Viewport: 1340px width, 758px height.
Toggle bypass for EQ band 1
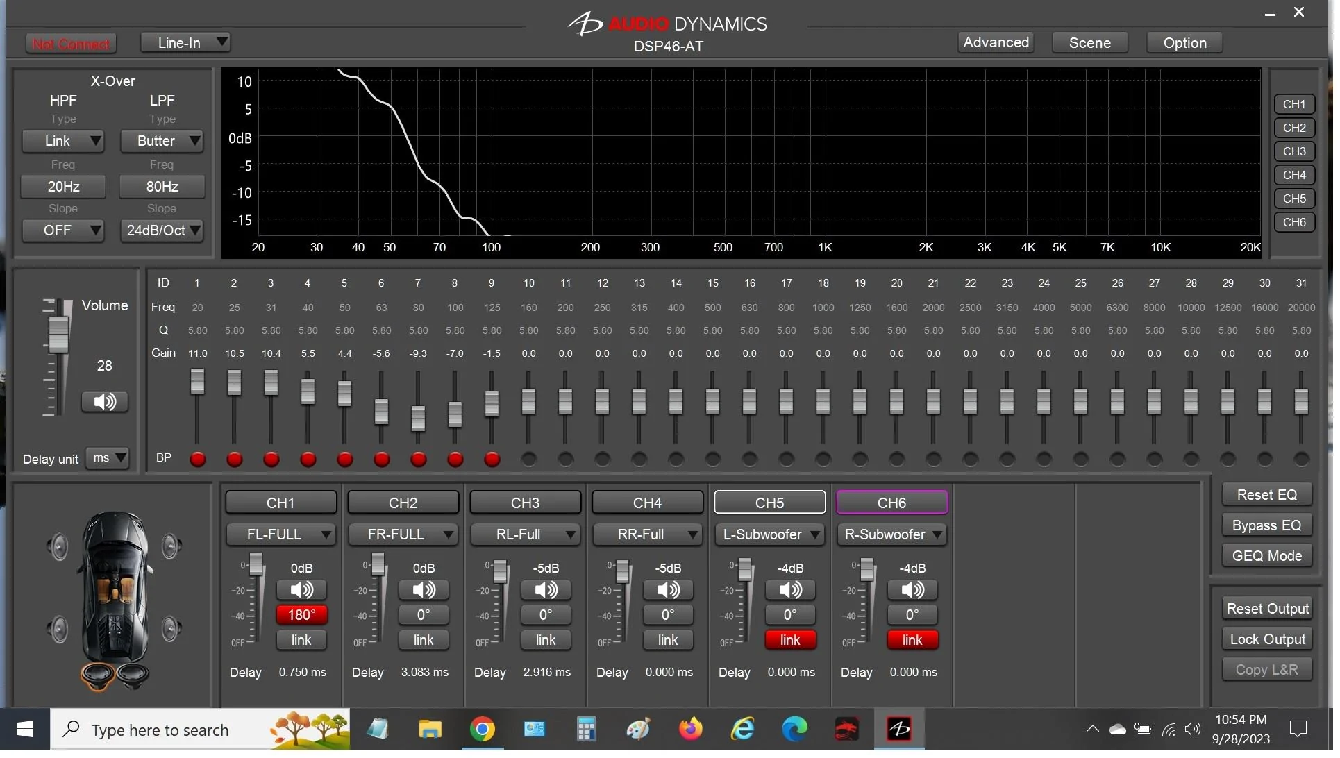tap(198, 461)
